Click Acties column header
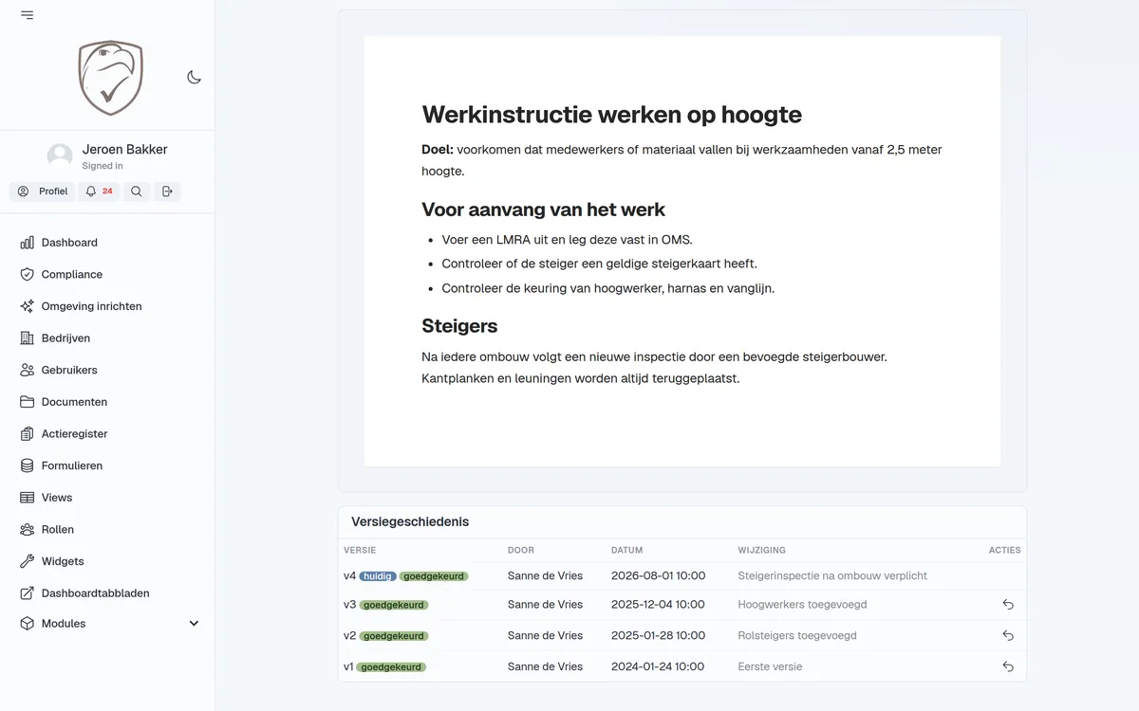Screen dimensions: 1139x711 [1005, 550]
